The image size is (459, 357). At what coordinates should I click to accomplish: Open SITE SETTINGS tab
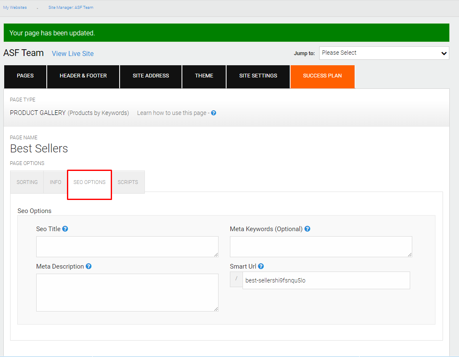258,76
